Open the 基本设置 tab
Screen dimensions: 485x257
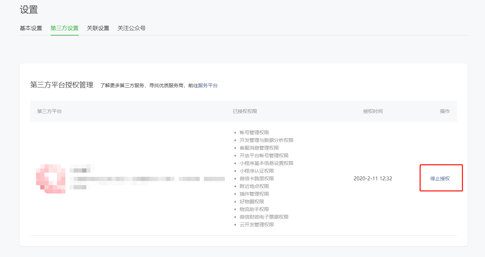(31, 28)
